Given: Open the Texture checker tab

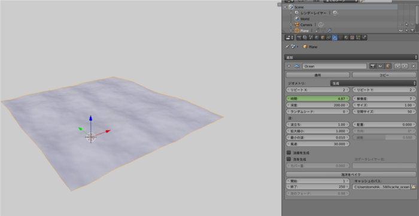Looking at the screenshot, I should [352, 38].
